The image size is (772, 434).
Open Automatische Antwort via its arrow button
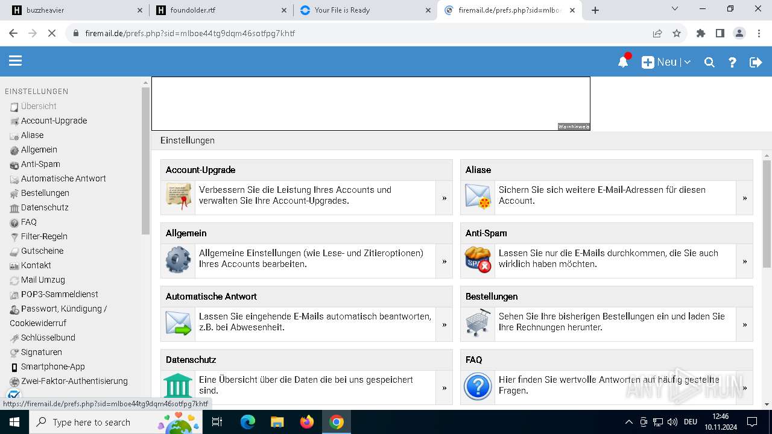click(444, 324)
